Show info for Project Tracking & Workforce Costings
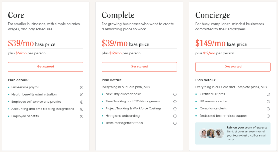Screen dimensions: 278x152 [175, 109]
